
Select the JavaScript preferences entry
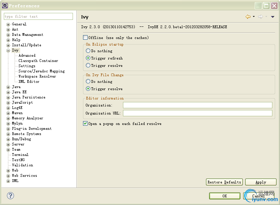pyautogui.click(x=22, y=102)
